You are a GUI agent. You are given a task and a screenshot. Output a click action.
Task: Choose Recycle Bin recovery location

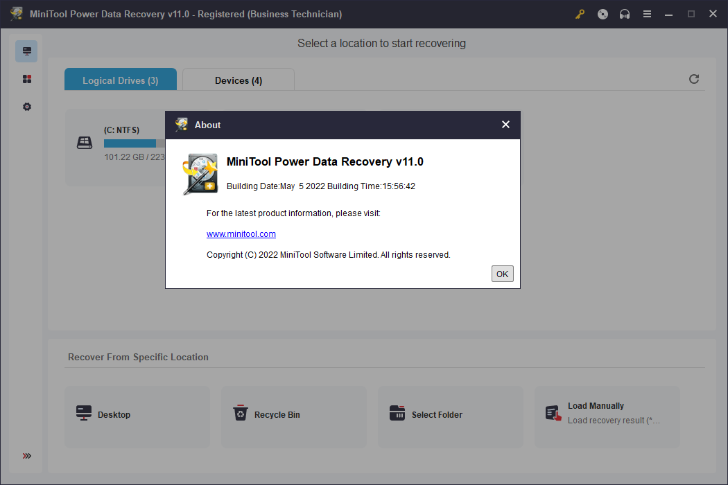(x=294, y=417)
